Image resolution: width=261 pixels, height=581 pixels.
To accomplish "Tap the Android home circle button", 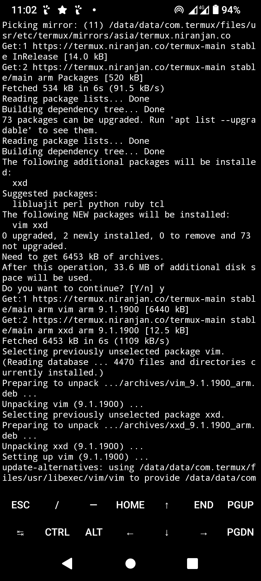I will tap(130, 563).
